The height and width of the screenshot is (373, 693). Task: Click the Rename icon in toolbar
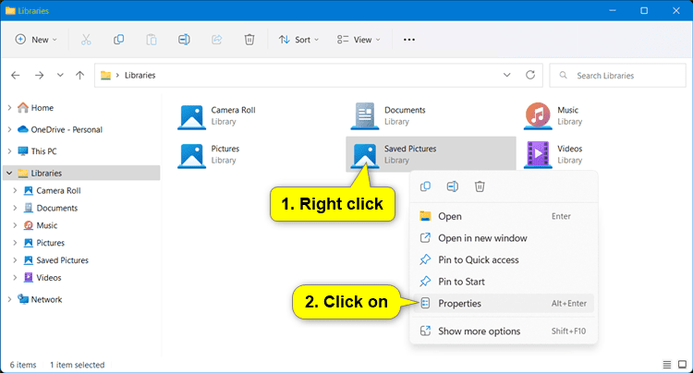(184, 40)
